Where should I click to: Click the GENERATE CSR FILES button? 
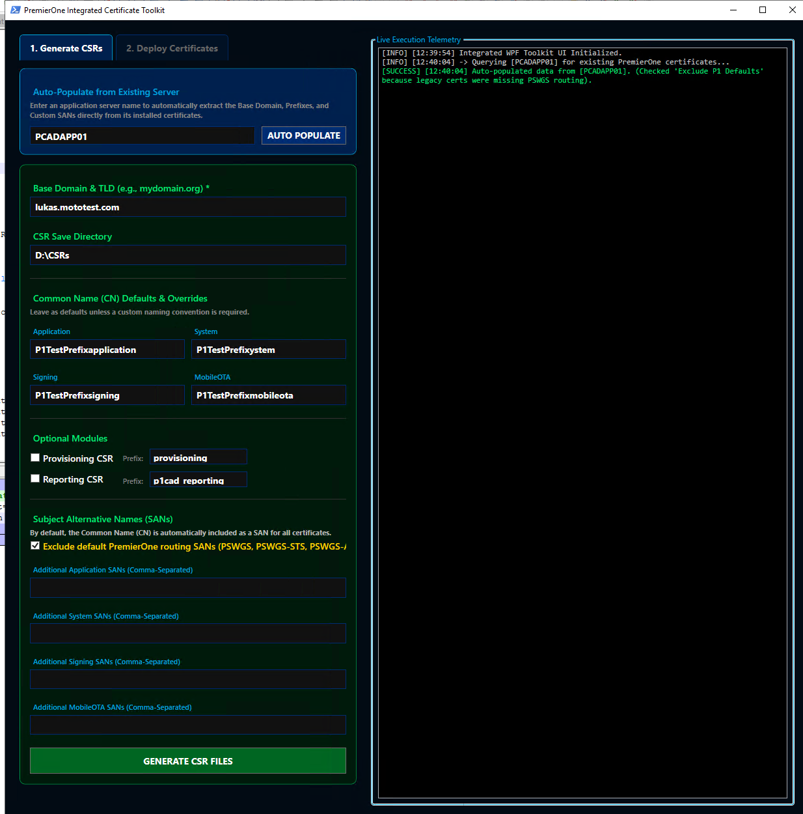pyautogui.click(x=188, y=761)
